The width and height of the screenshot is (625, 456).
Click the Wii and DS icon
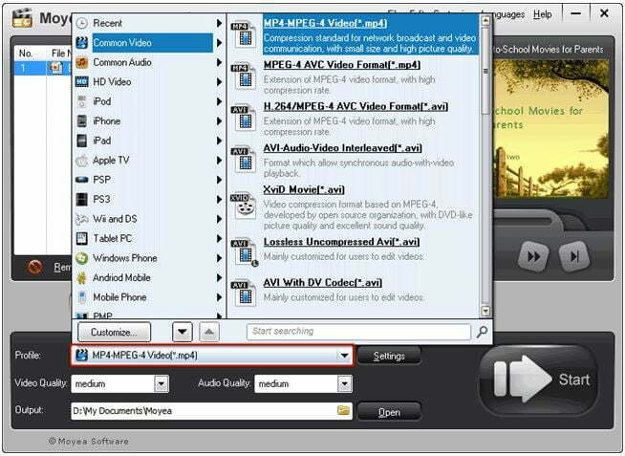click(x=82, y=219)
